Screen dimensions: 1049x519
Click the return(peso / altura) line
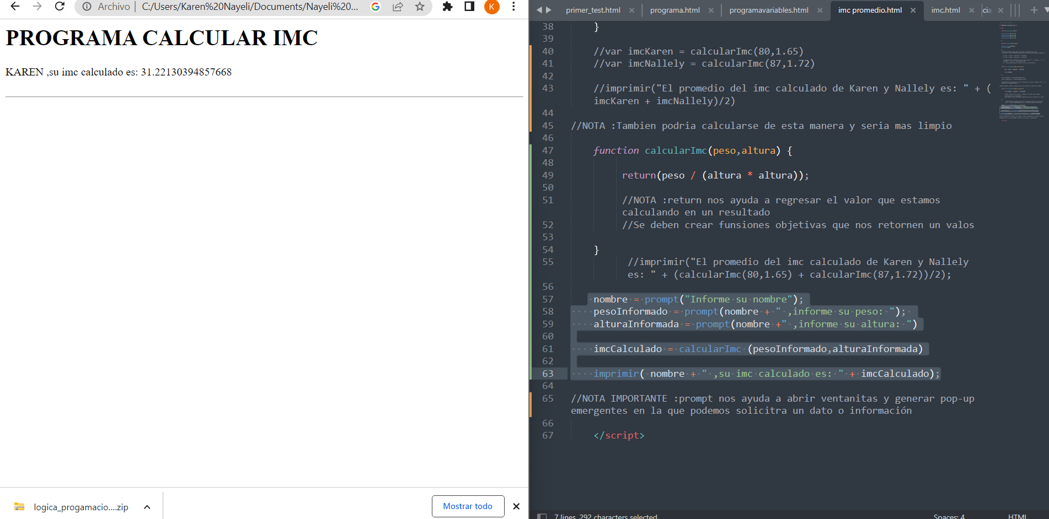pos(715,175)
